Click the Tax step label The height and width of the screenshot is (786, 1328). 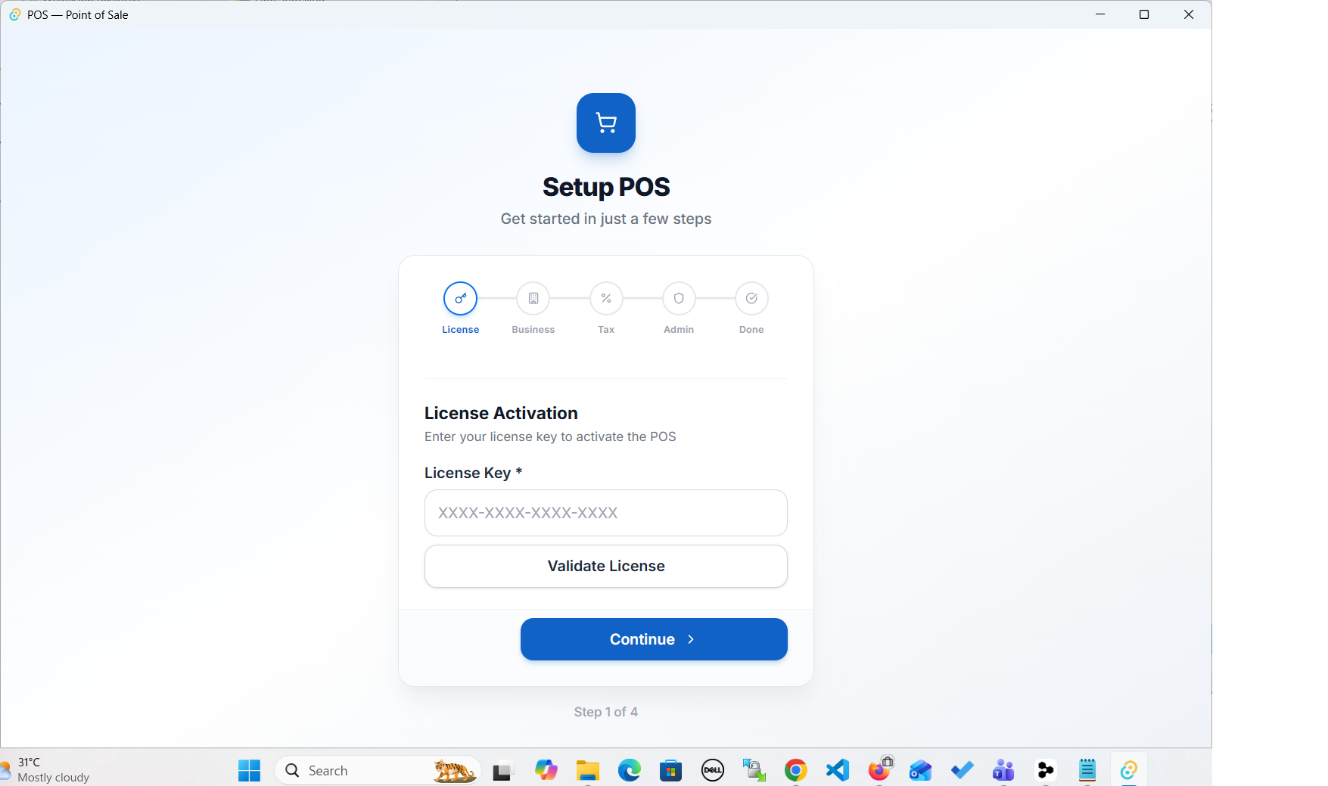[606, 330]
